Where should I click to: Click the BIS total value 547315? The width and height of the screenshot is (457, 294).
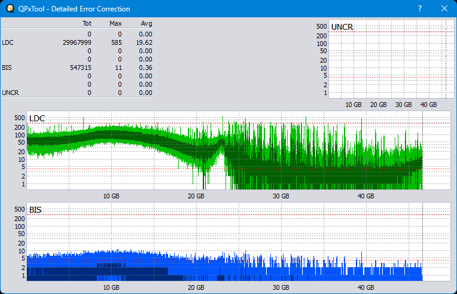(81, 68)
